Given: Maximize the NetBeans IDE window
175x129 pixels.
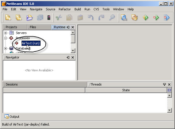Looking at the screenshot, I should [166, 4].
